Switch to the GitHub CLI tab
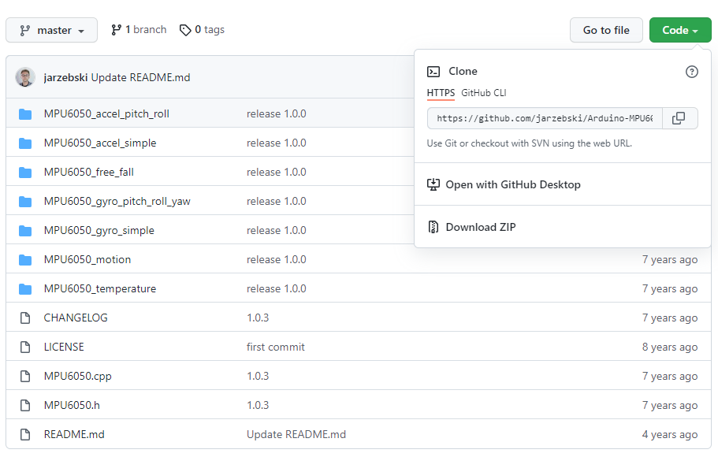The width and height of the screenshot is (718, 457). coord(483,93)
